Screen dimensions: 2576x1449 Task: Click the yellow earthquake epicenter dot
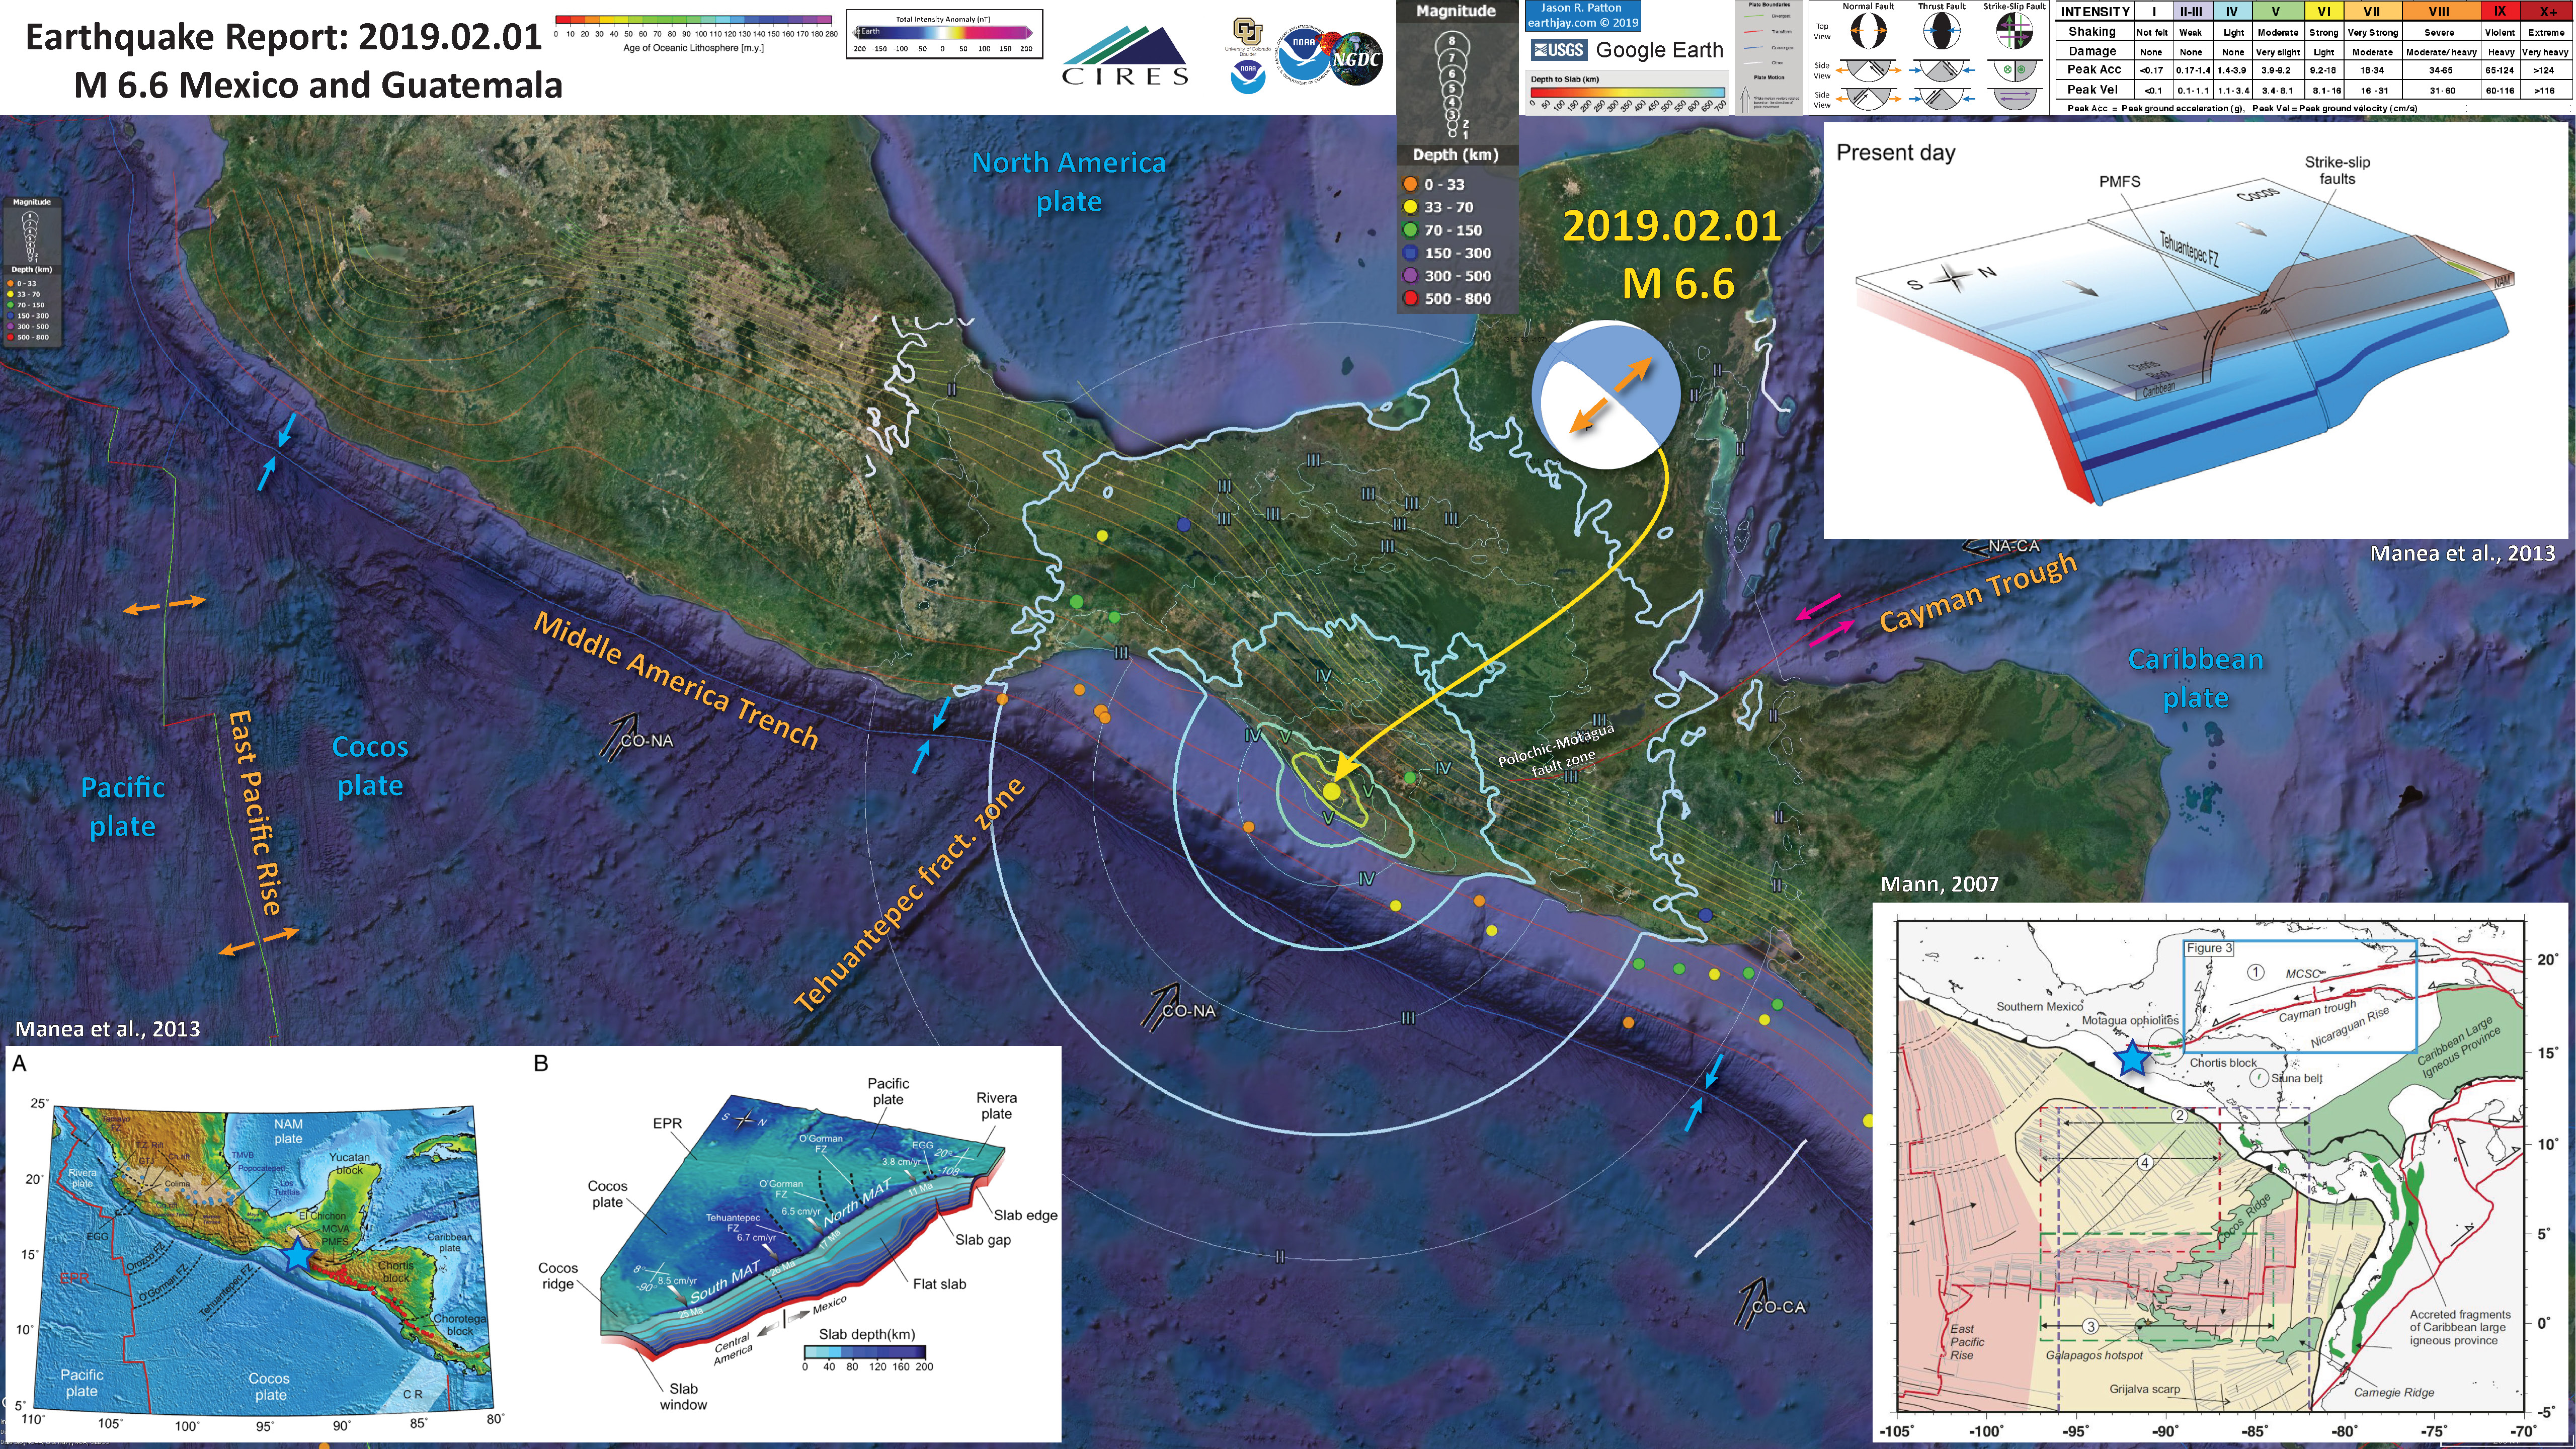(x=1331, y=791)
